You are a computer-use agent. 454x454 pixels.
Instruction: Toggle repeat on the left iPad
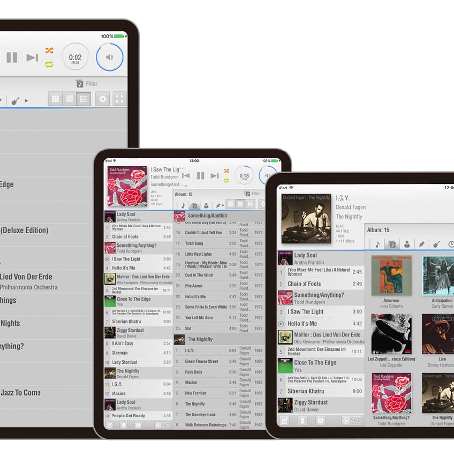tap(49, 64)
